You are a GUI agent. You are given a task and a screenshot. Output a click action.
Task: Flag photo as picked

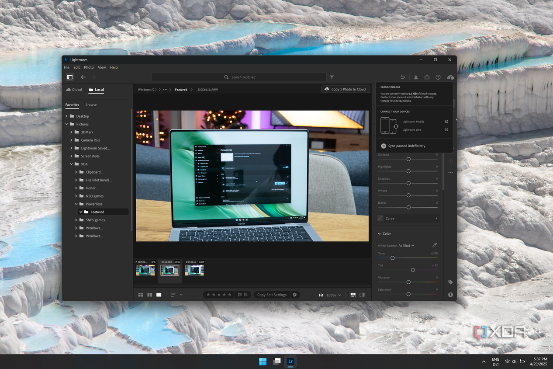pos(240,295)
